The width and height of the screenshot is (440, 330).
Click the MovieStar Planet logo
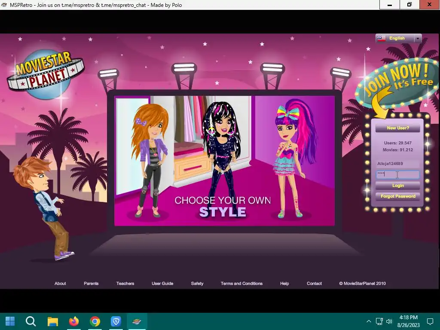pyautogui.click(x=46, y=74)
